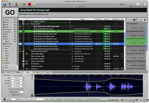
Task: Open the Settings inspector tab
Action: 28,72
